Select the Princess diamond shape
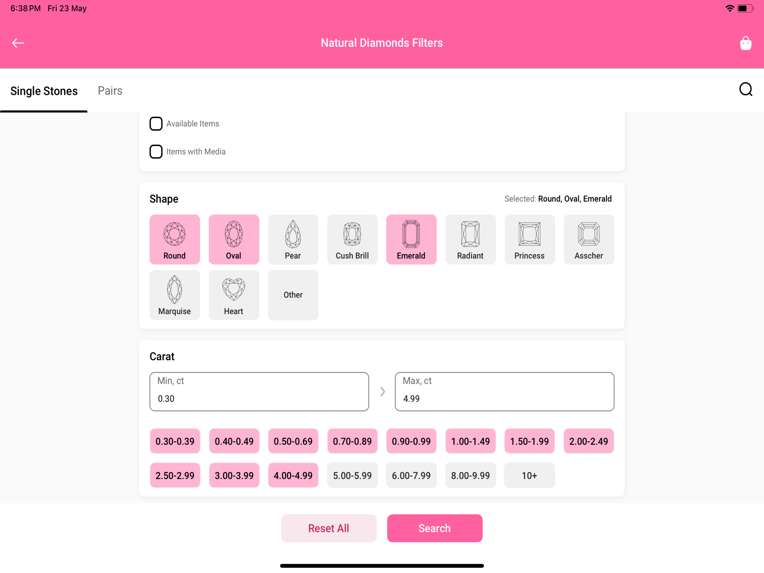Viewport: 764px width, 573px height. click(x=529, y=239)
